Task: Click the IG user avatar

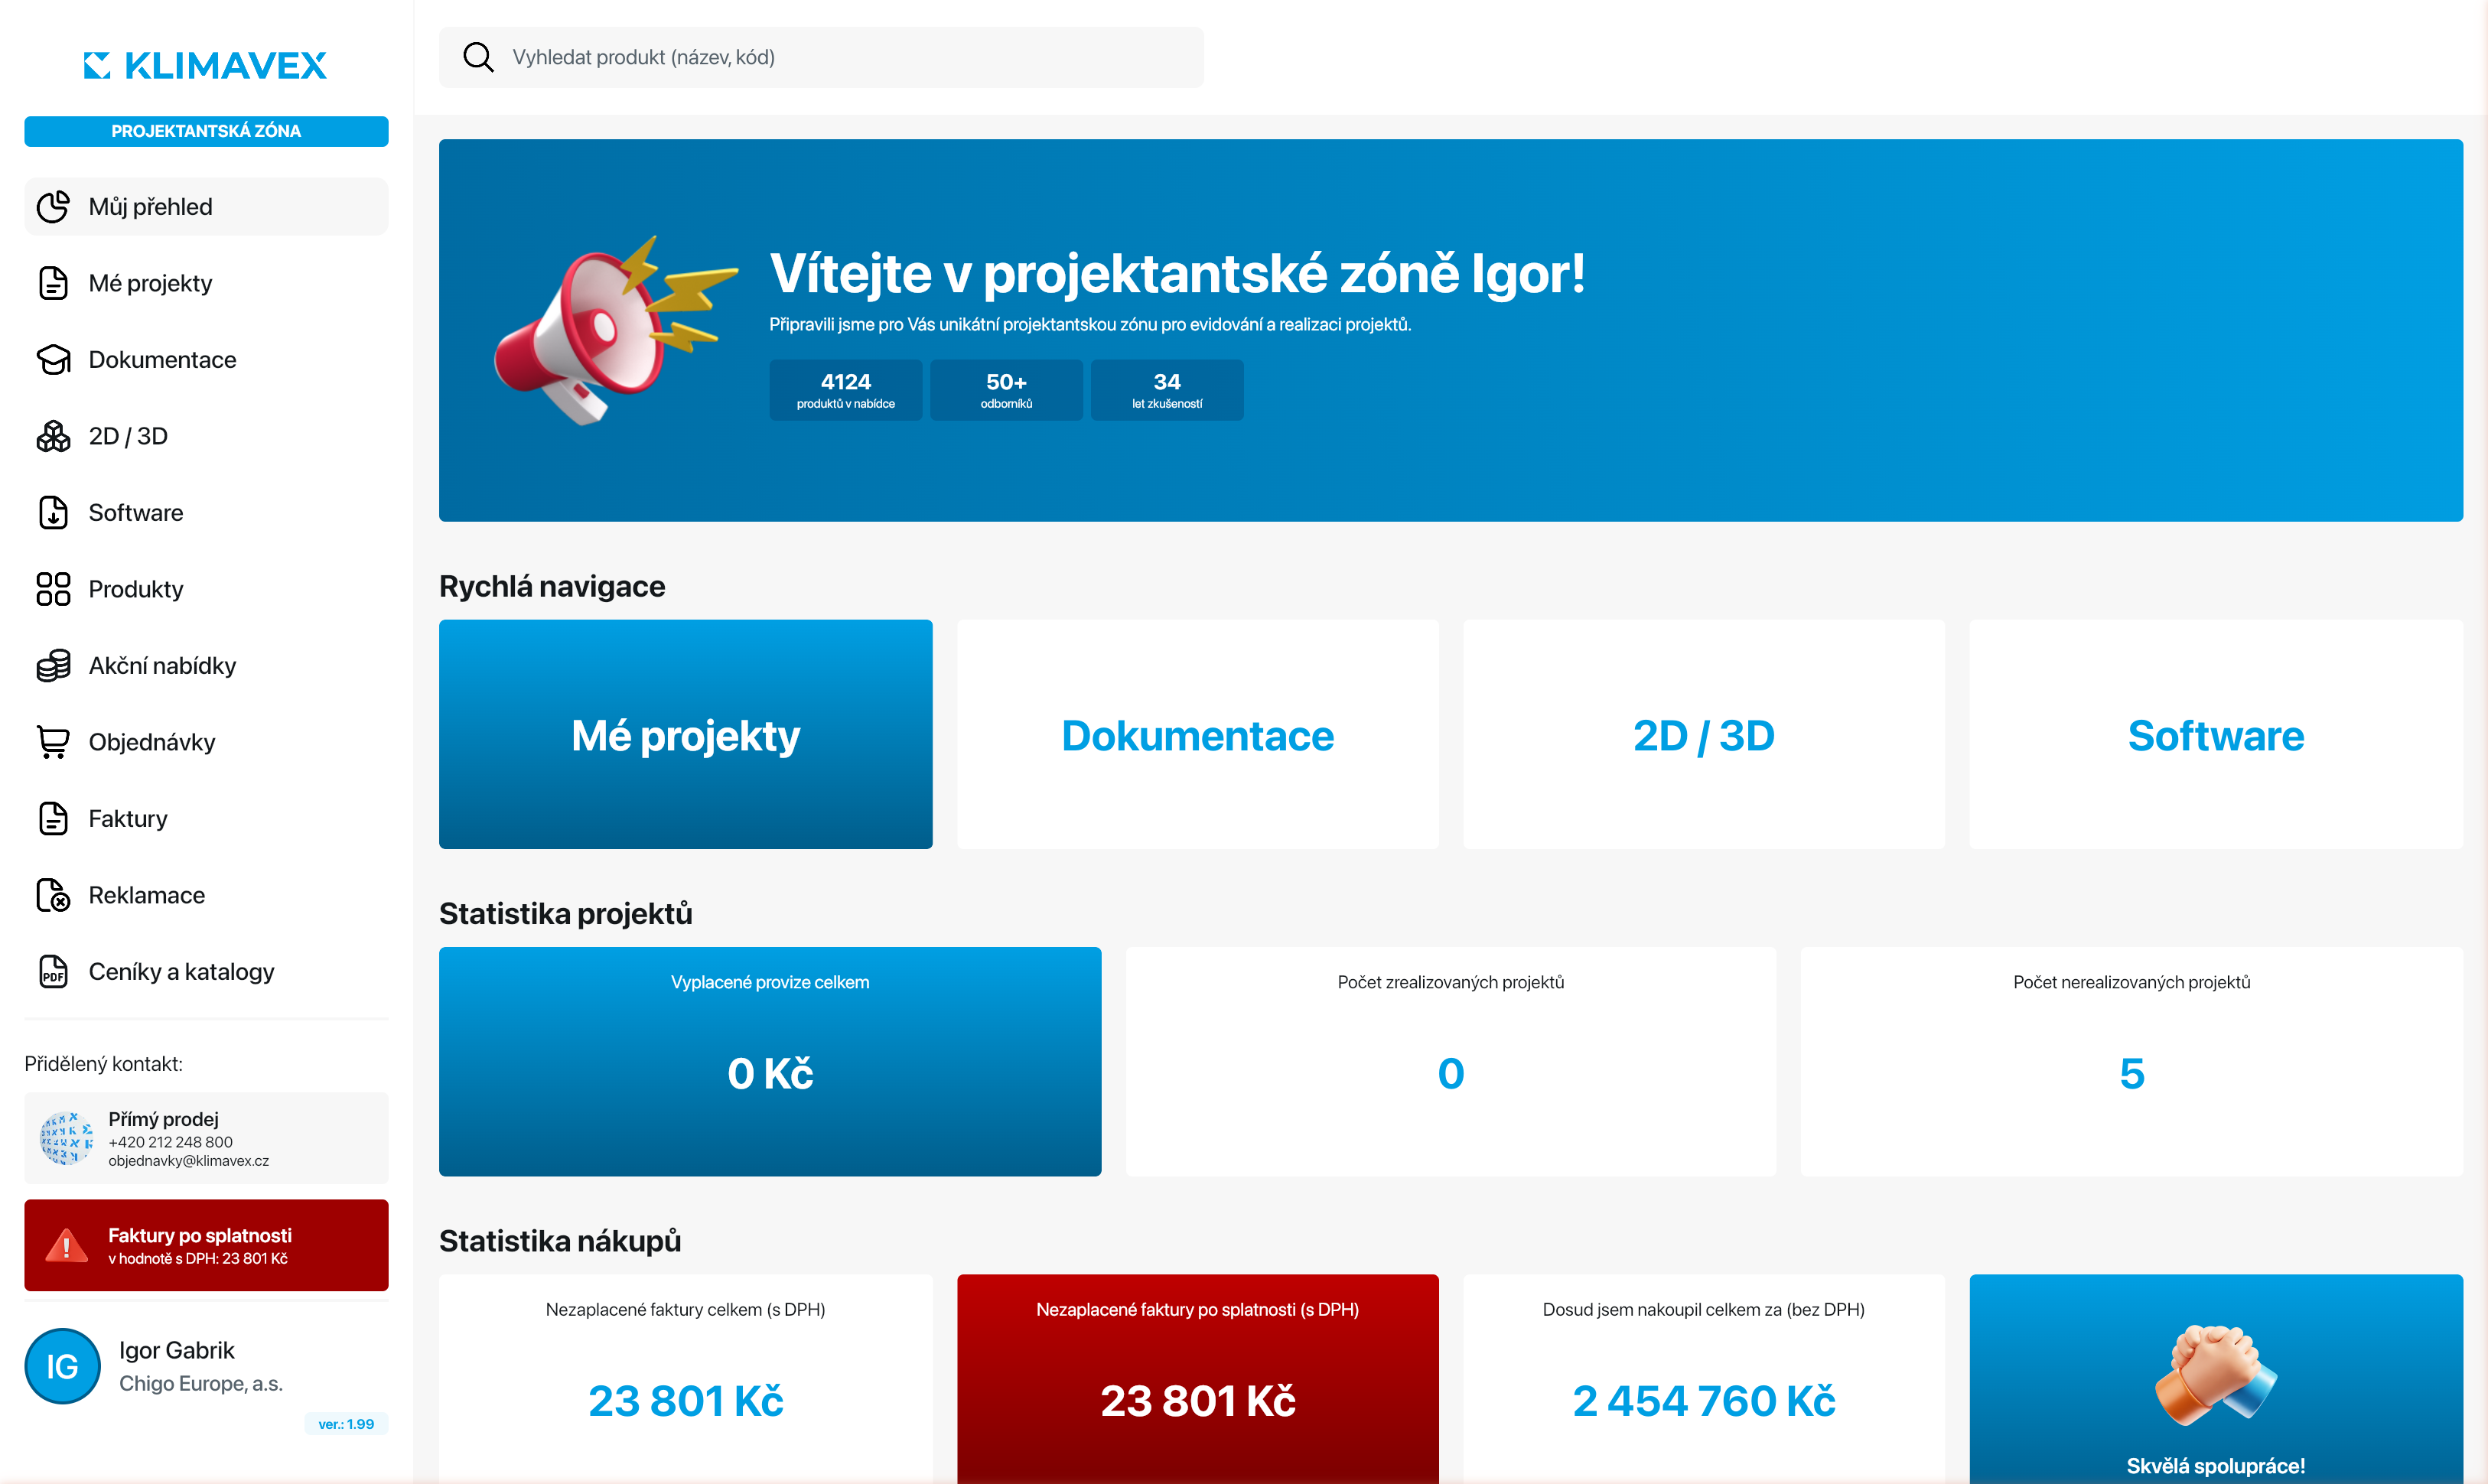Action: click(x=62, y=1366)
